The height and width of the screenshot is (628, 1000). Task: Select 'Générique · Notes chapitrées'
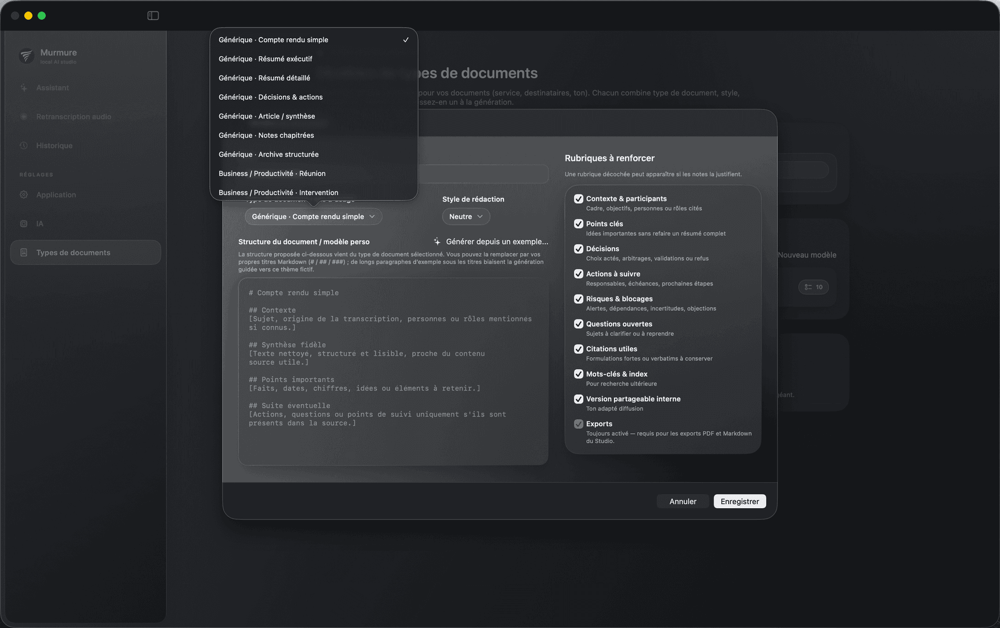(314, 135)
